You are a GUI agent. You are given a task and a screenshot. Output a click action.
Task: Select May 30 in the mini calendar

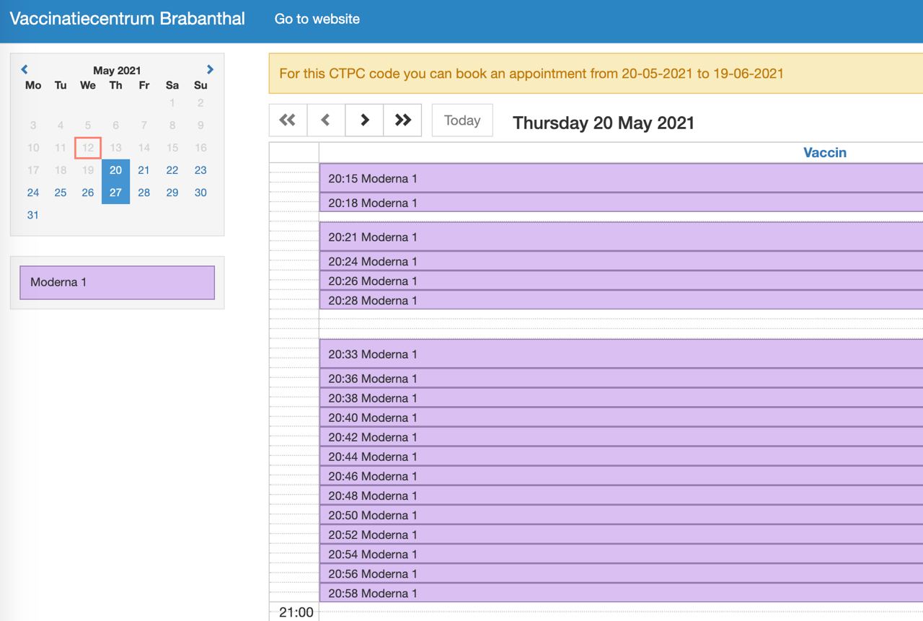pyautogui.click(x=200, y=193)
